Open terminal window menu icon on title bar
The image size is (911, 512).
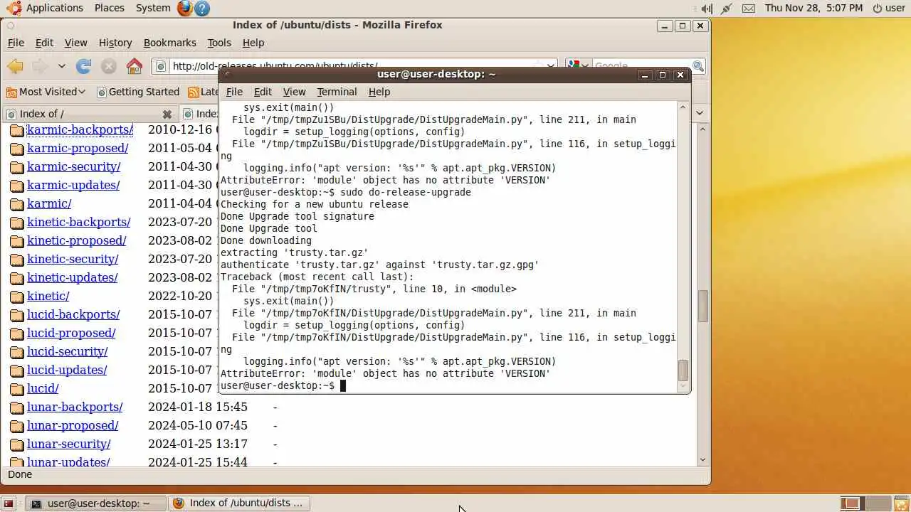(228, 75)
